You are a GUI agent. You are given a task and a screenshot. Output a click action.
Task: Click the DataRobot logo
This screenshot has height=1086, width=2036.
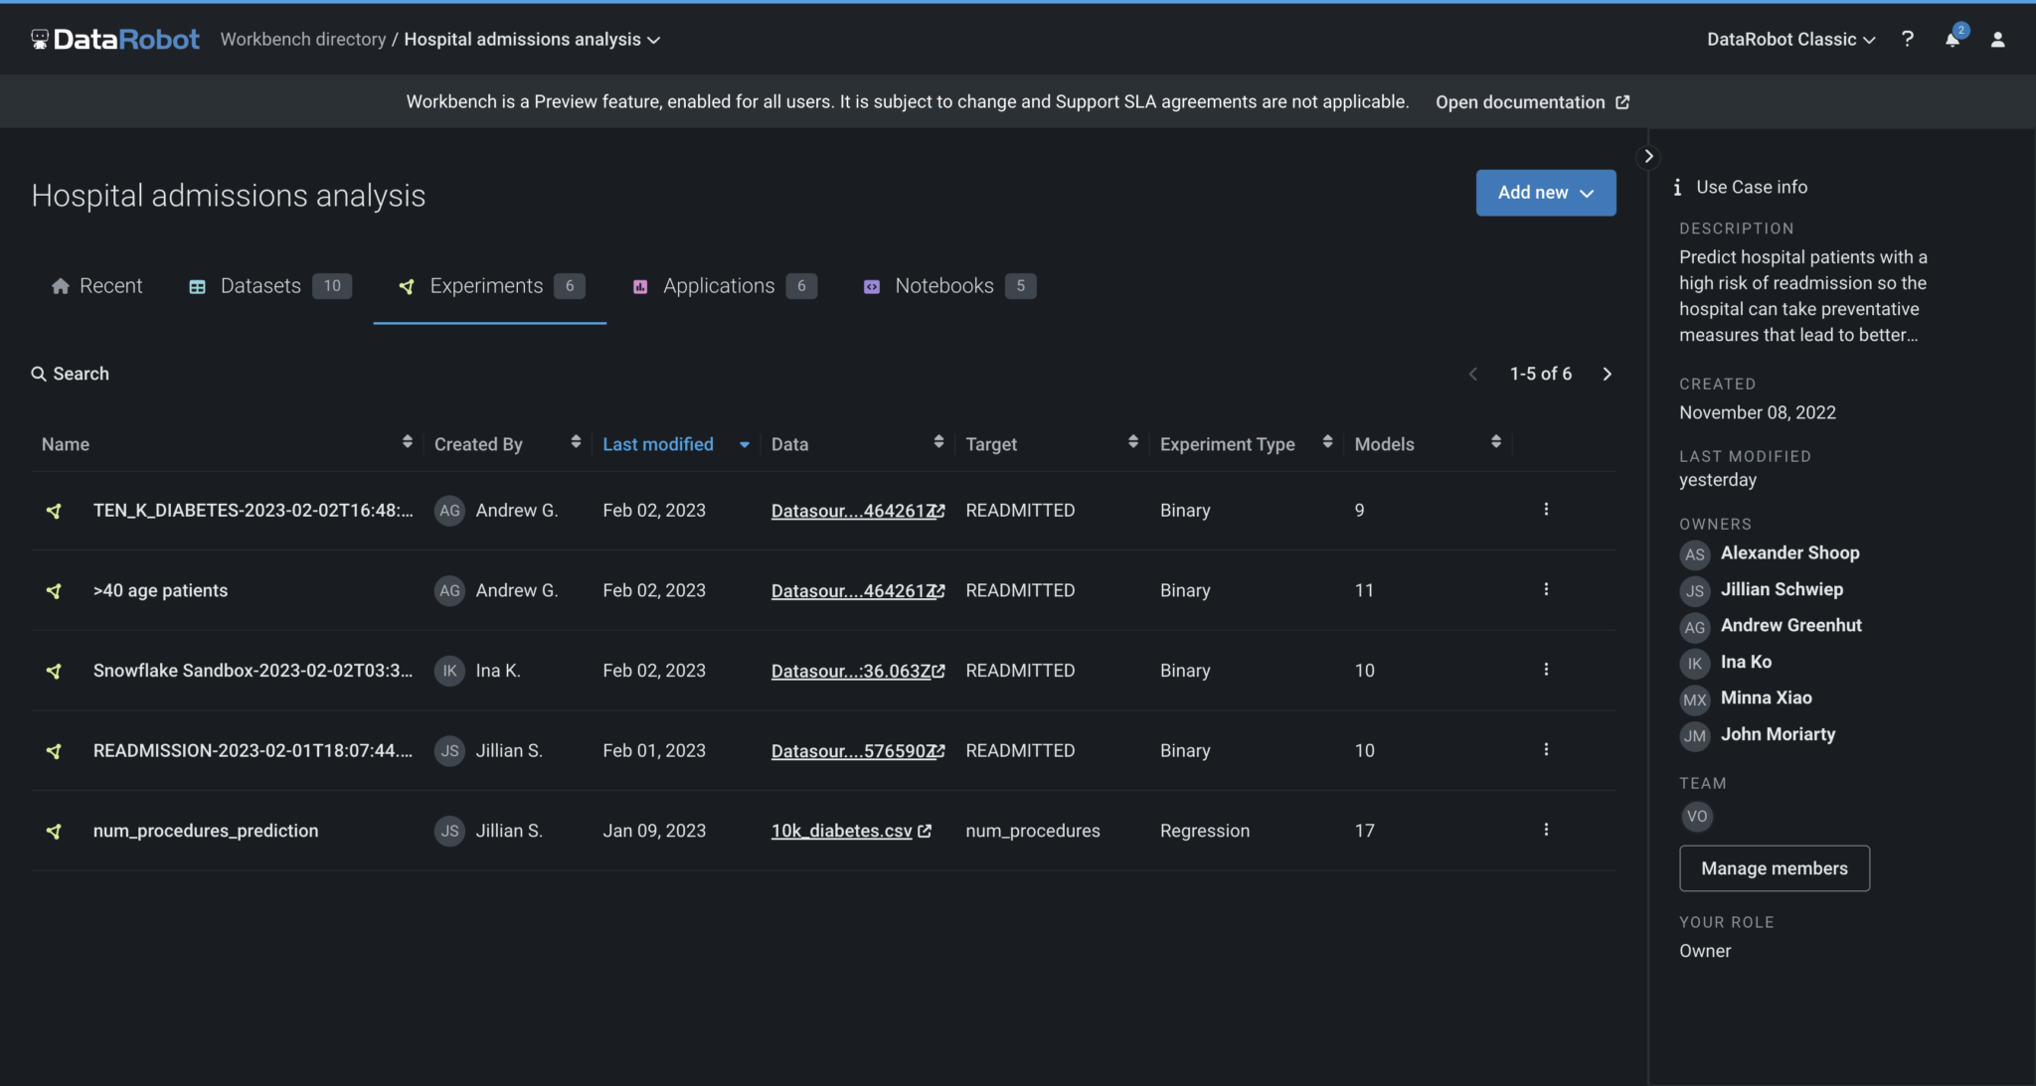click(115, 39)
